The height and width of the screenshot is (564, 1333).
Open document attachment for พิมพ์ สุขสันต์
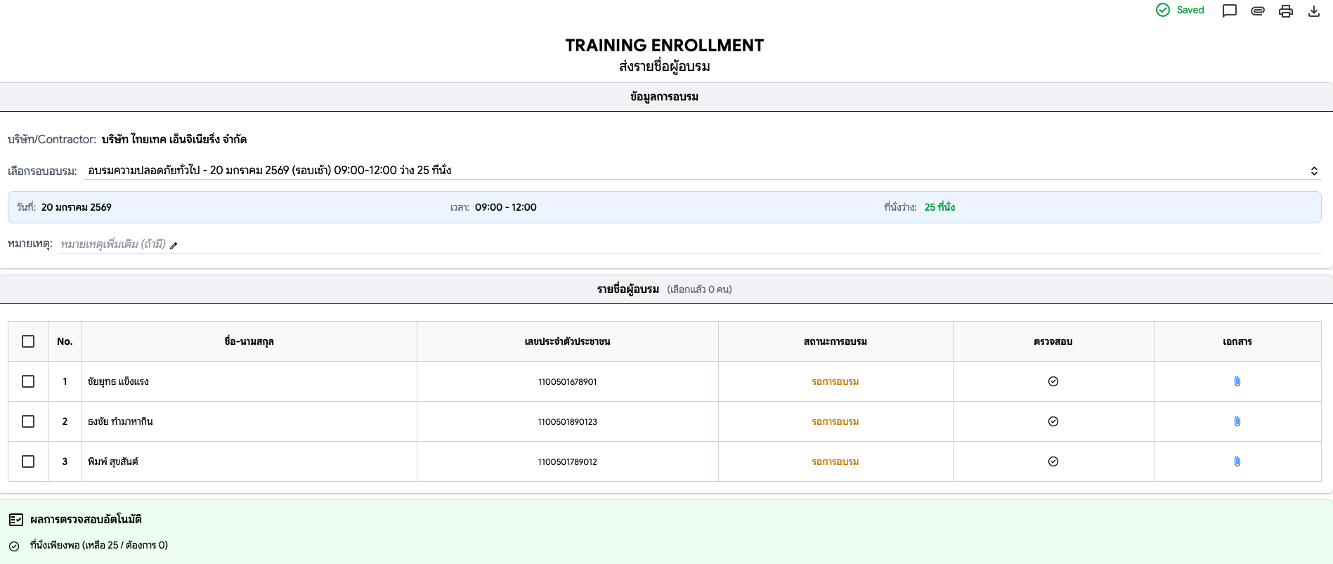click(x=1237, y=461)
